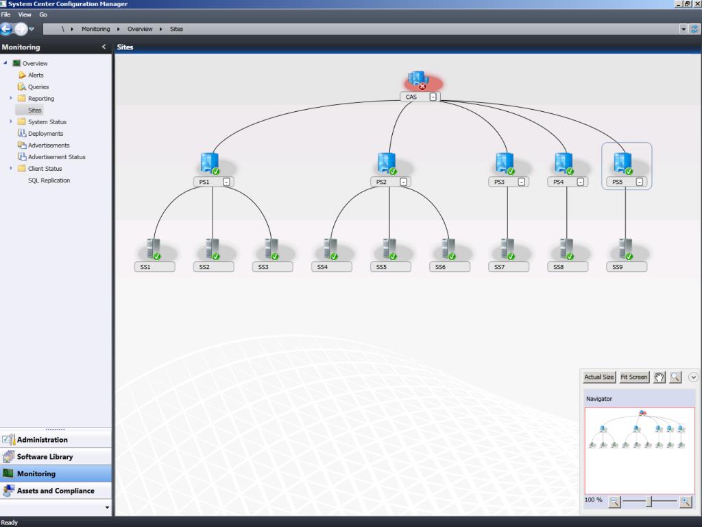
Task: Switch to the Monitoring workspace
Action: pyautogui.click(x=56, y=473)
